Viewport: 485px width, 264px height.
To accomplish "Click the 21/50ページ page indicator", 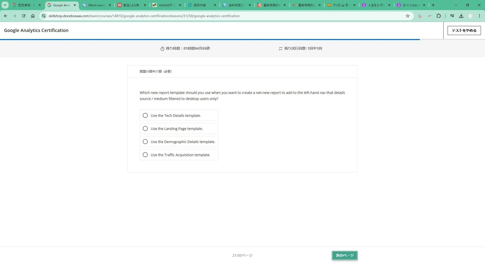I will click(x=243, y=255).
